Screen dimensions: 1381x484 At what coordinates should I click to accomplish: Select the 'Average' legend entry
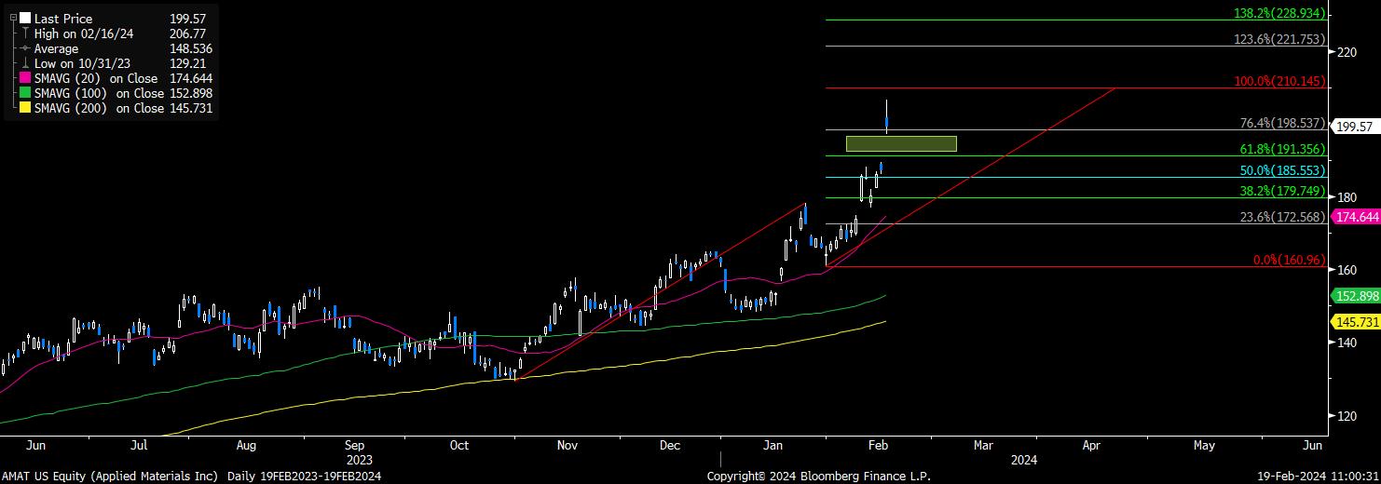coord(56,48)
